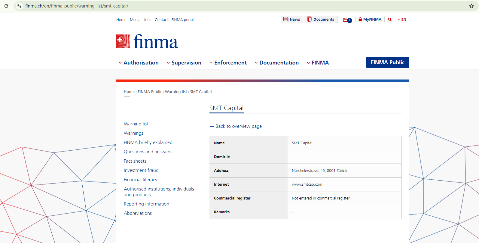Open the FINMA portal link
This screenshot has height=243, width=479.
182,20
